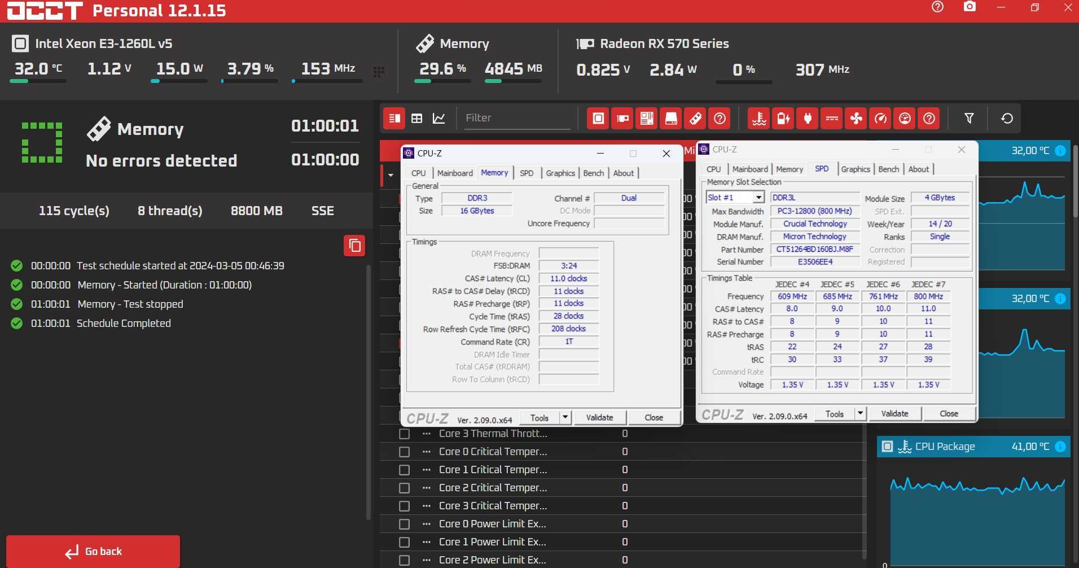Click the CPU temperature 32.0 °C level bar

tap(38, 81)
